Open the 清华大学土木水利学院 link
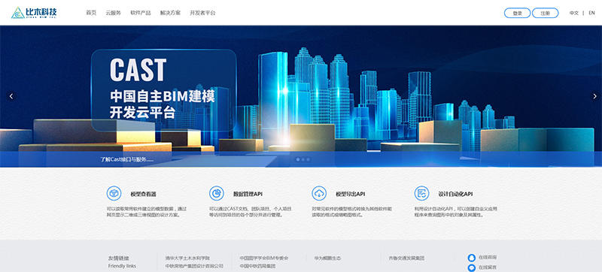 tap(187, 258)
